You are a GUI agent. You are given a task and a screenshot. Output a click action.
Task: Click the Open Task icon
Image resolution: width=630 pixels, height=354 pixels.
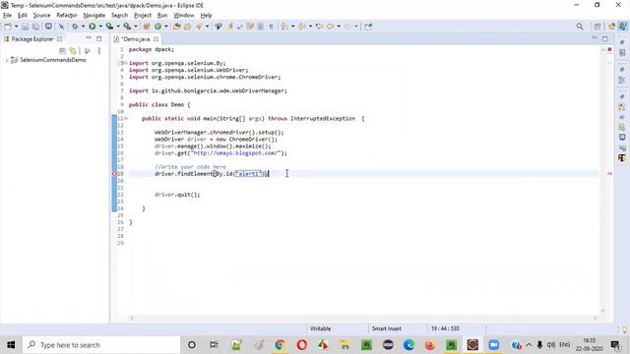187,27
